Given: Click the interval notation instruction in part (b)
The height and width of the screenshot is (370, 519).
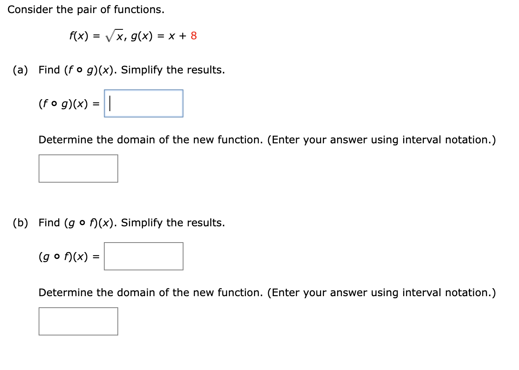Looking at the screenshot, I should coord(267,292).
